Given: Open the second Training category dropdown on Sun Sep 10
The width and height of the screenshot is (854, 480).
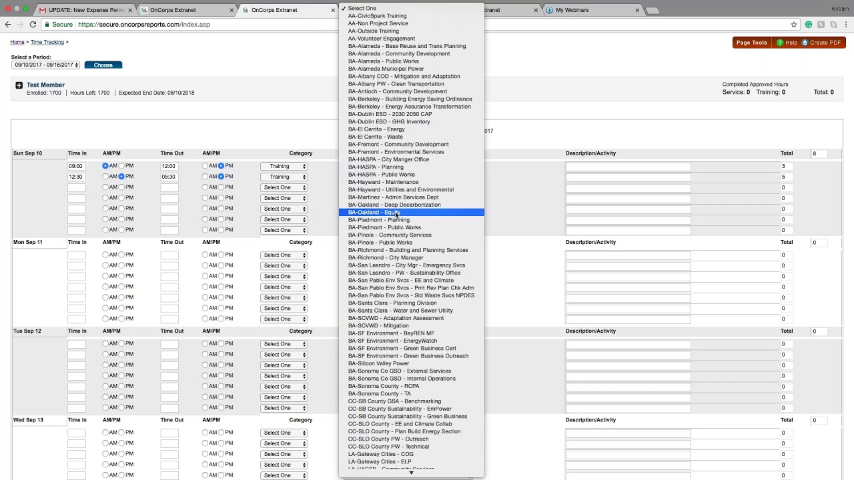Looking at the screenshot, I should [284, 177].
